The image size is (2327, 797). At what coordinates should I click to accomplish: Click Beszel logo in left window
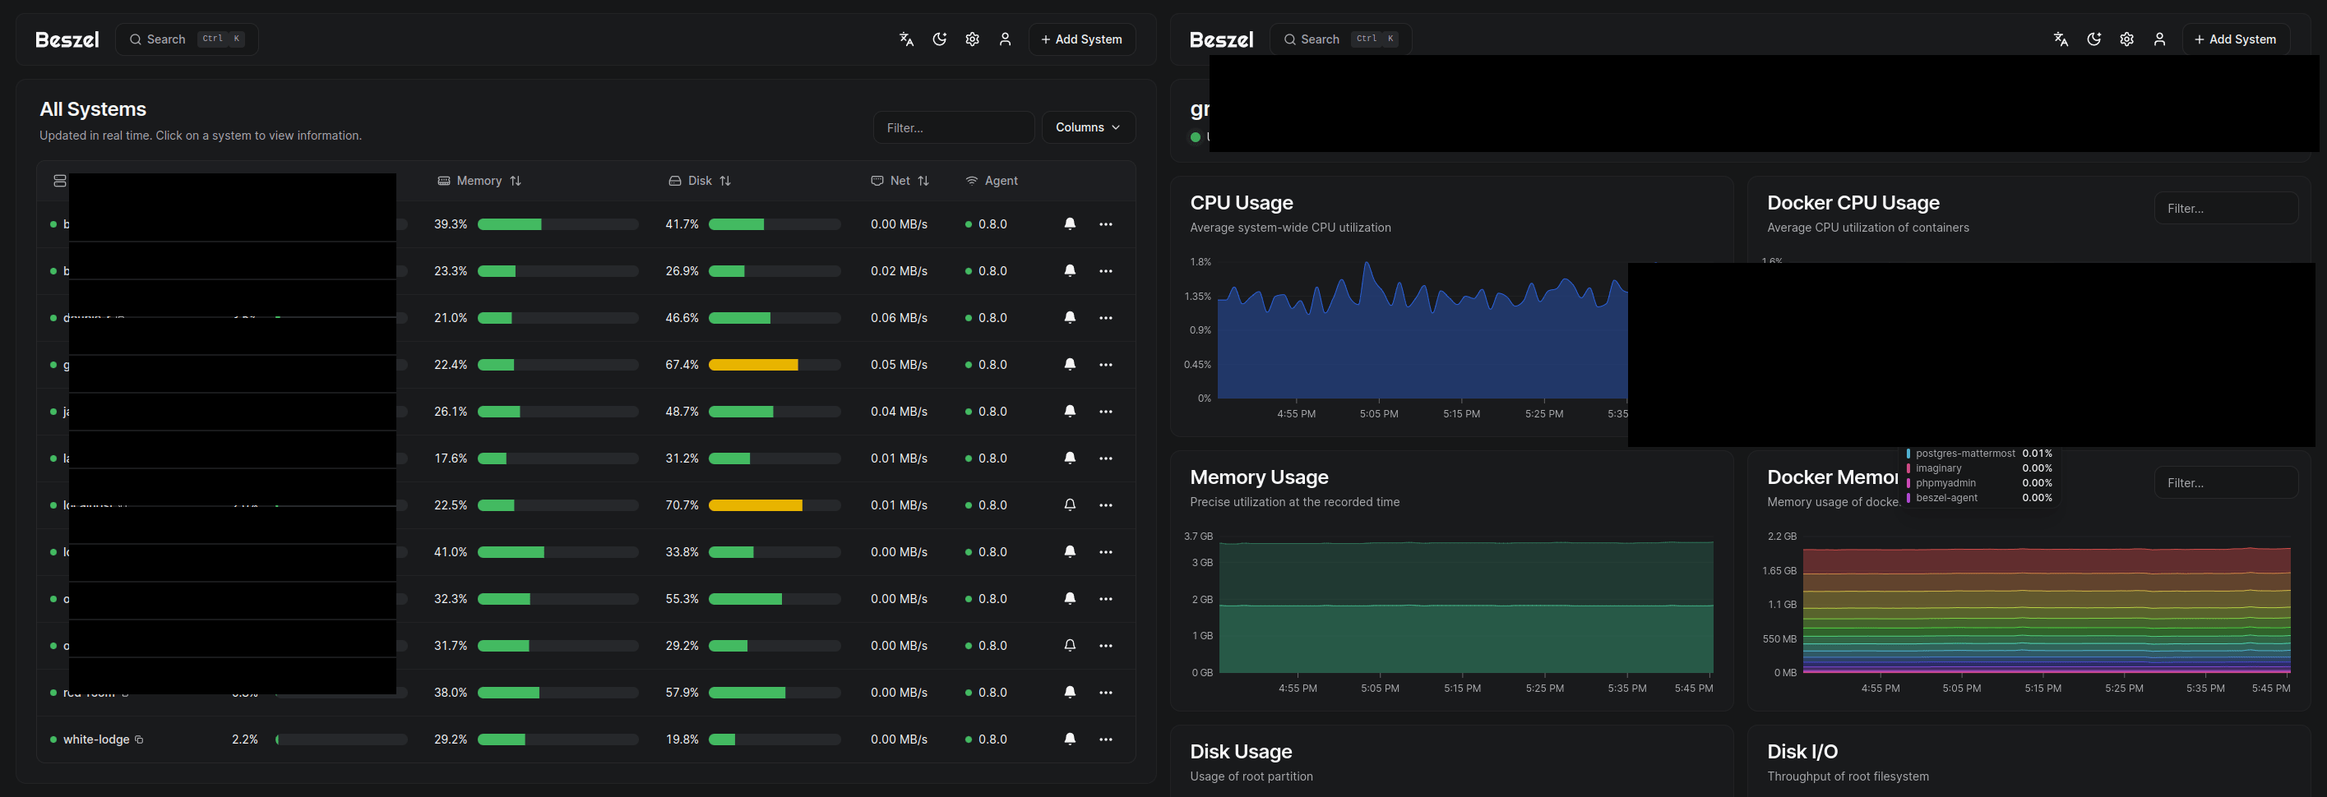click(x=67, y=39)
